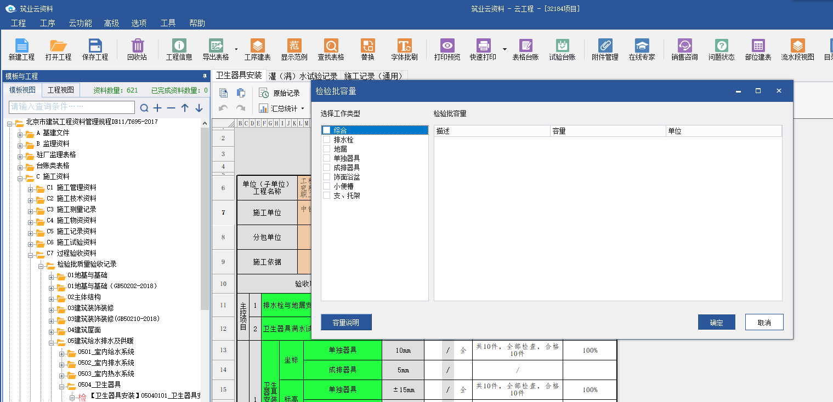Viewport: 833px width, 402px height.
Task: Open the 帮助 menu
Action: 197,23
